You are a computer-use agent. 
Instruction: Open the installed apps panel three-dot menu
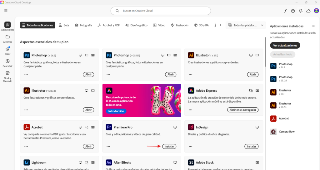[x=313, y=26]
